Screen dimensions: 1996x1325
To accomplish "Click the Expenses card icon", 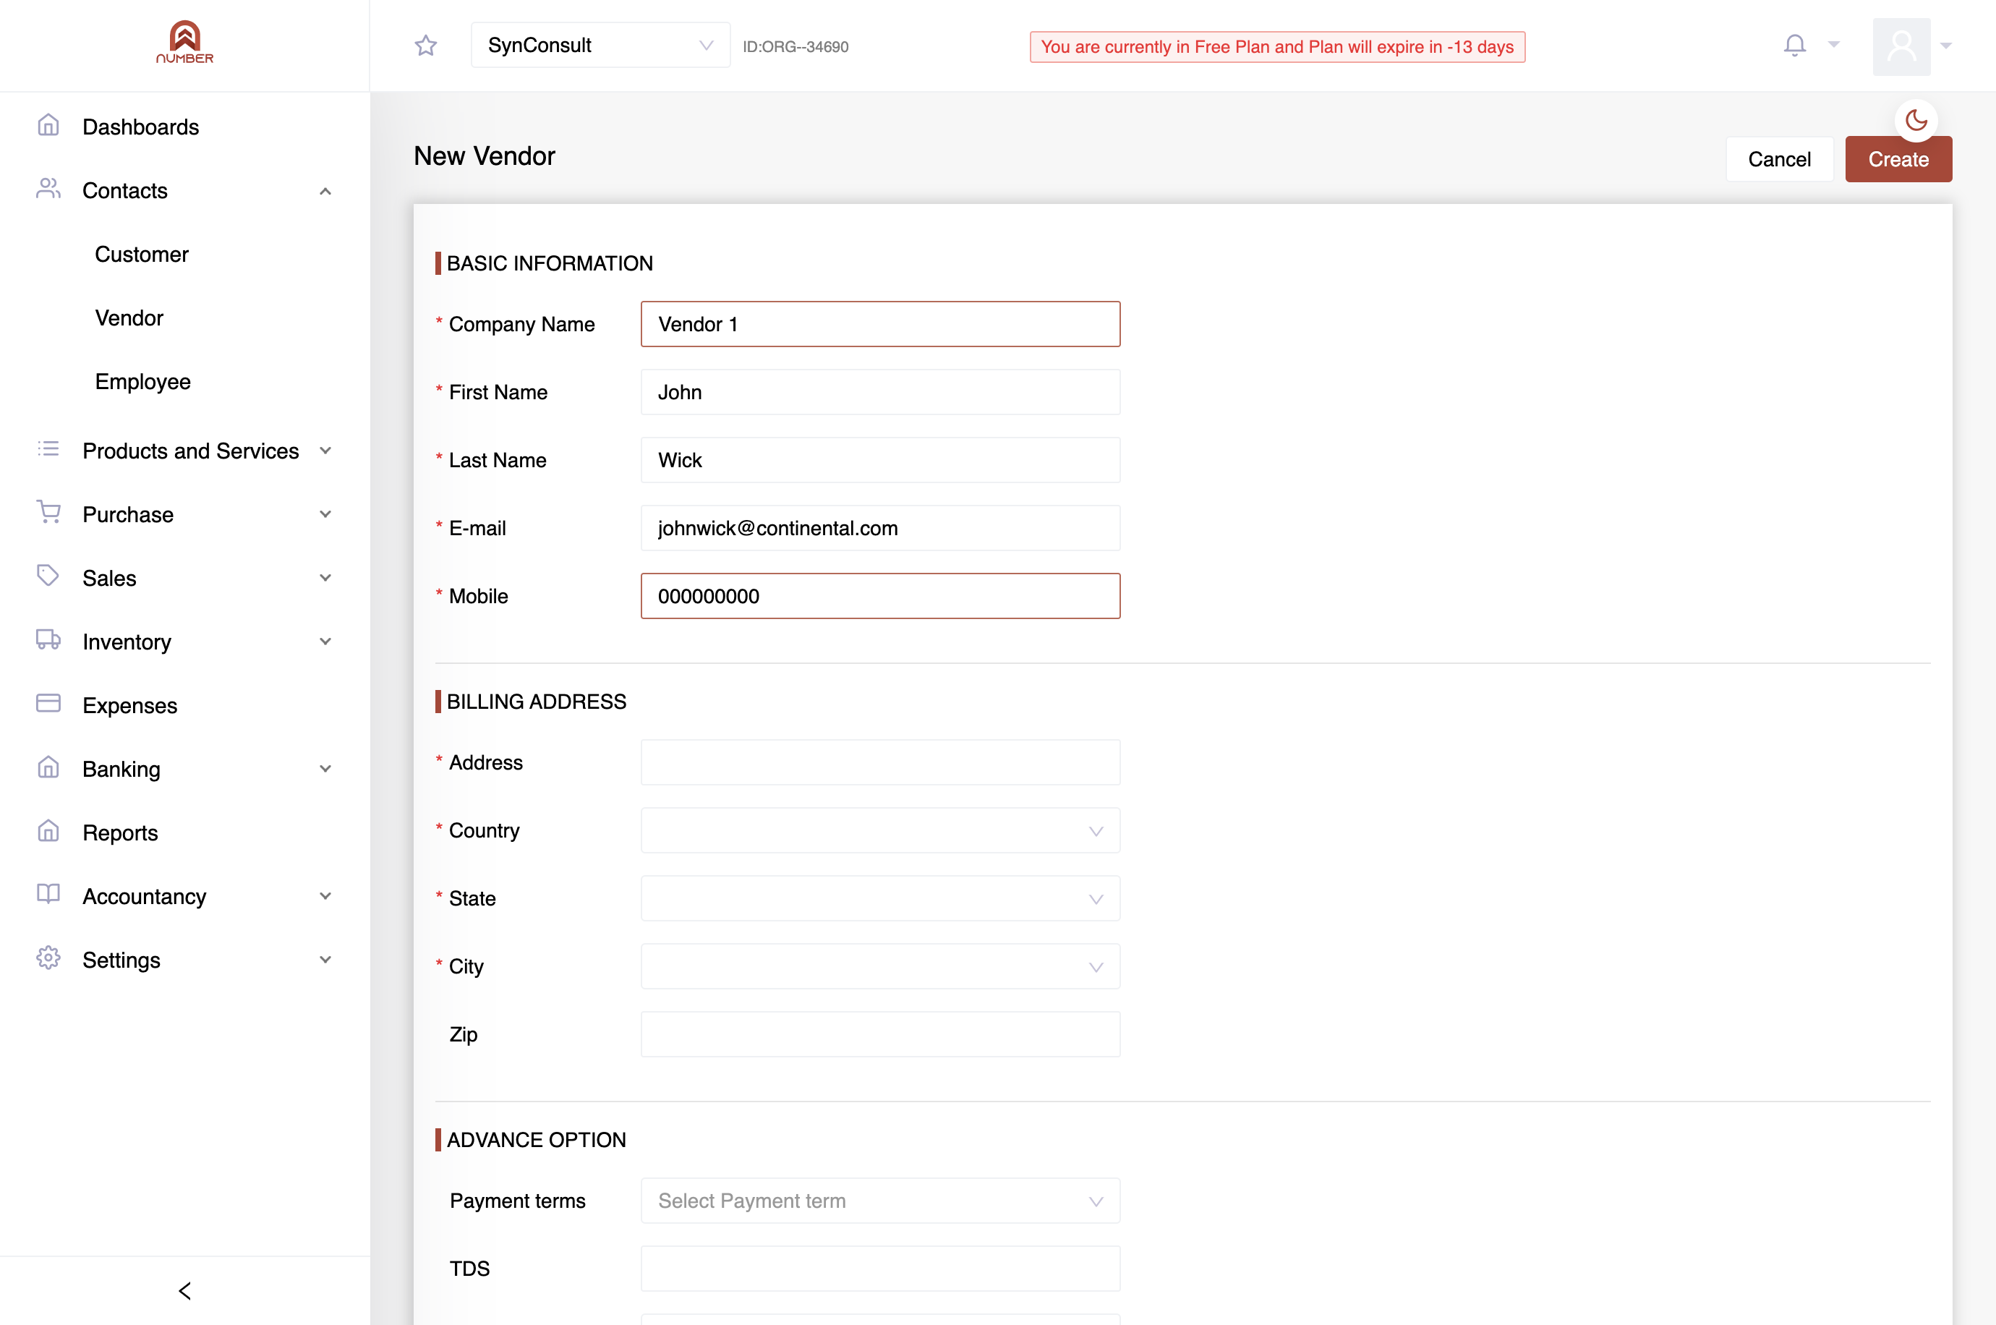I will pyautogui.click(x=48, y=703).
